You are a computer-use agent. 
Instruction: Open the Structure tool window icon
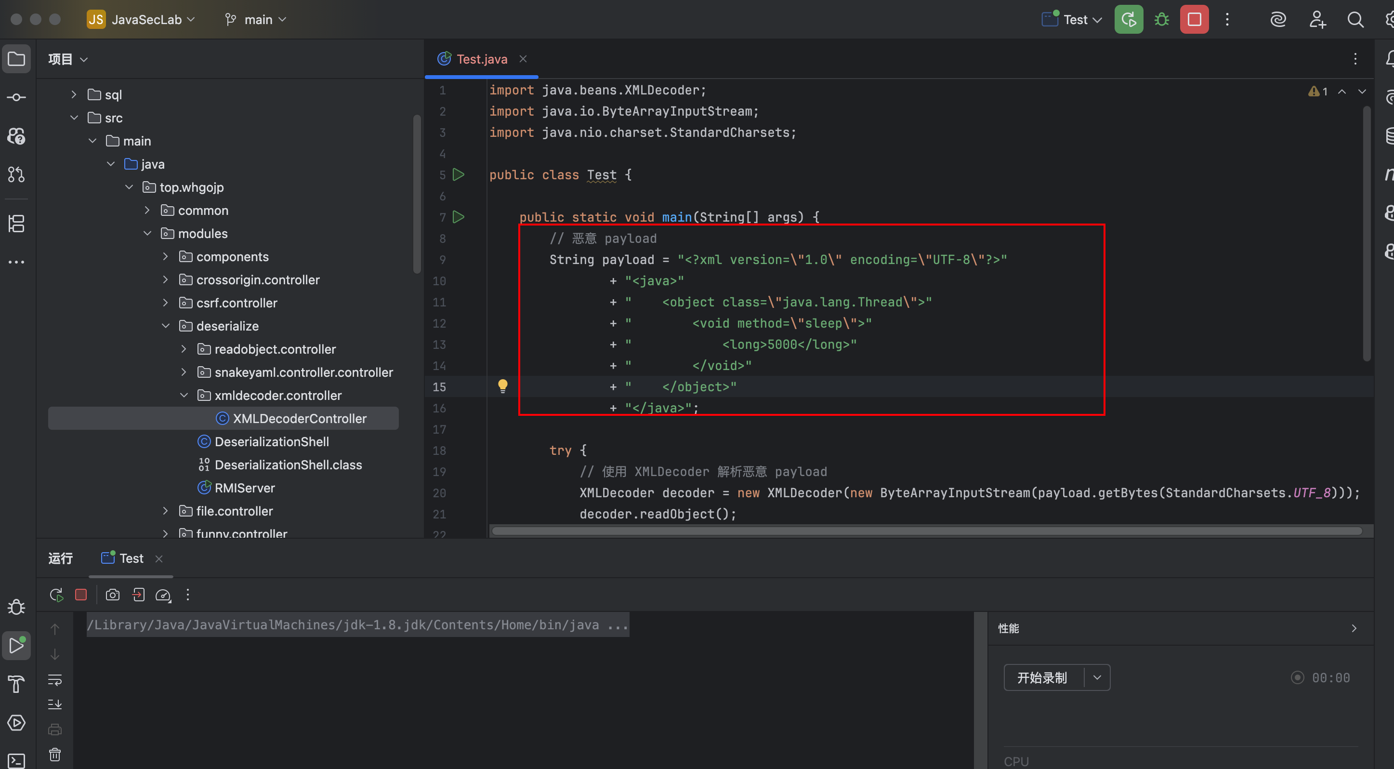pos(16,224)
